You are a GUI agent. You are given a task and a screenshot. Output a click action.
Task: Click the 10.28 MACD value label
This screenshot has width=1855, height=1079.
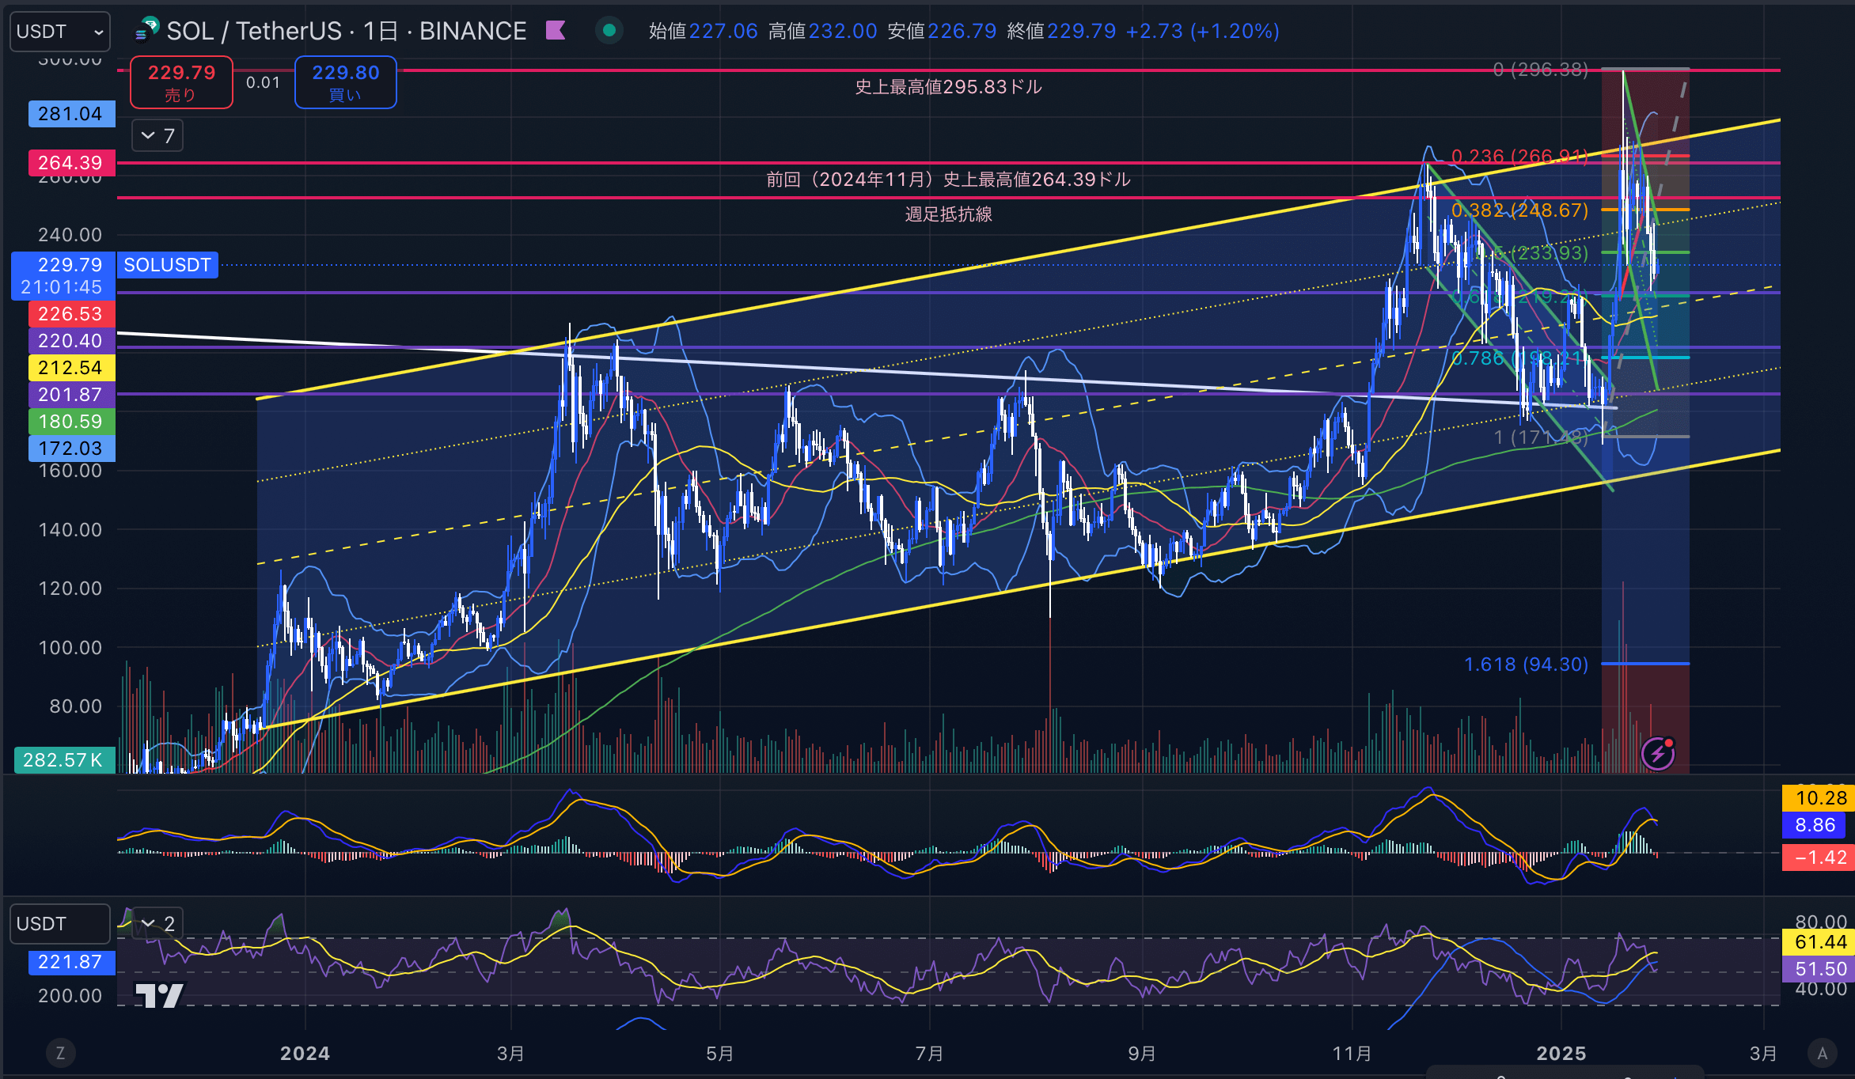point(1818,798)
